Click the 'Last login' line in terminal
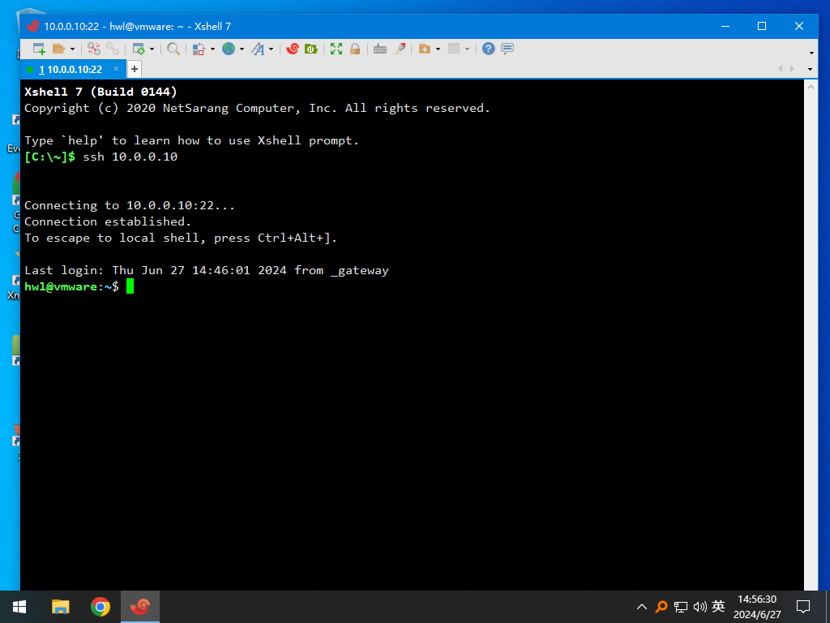Viewport: 830px width, 623px height. tap(207, 270)
